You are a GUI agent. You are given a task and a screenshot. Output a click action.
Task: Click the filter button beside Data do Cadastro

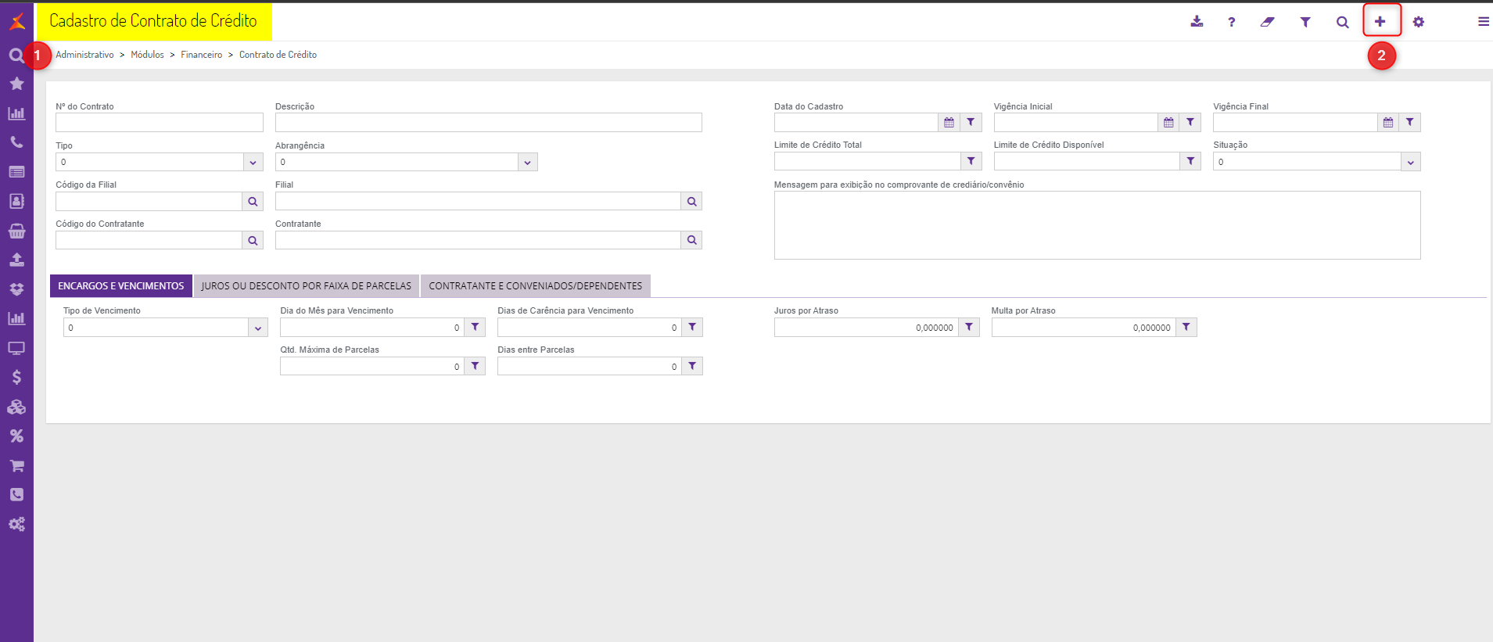point(971,122)
